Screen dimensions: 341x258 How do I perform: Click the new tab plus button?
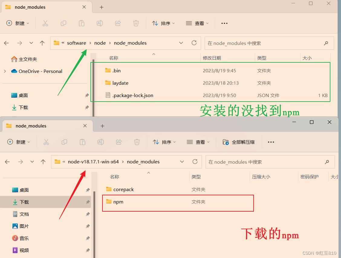(x=101, y=7)
